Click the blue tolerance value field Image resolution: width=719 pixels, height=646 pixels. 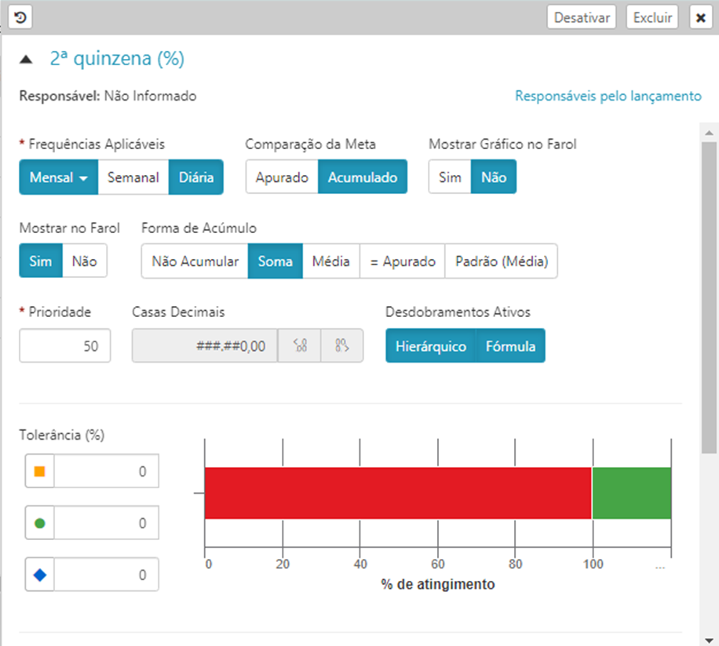click(107, 575)
